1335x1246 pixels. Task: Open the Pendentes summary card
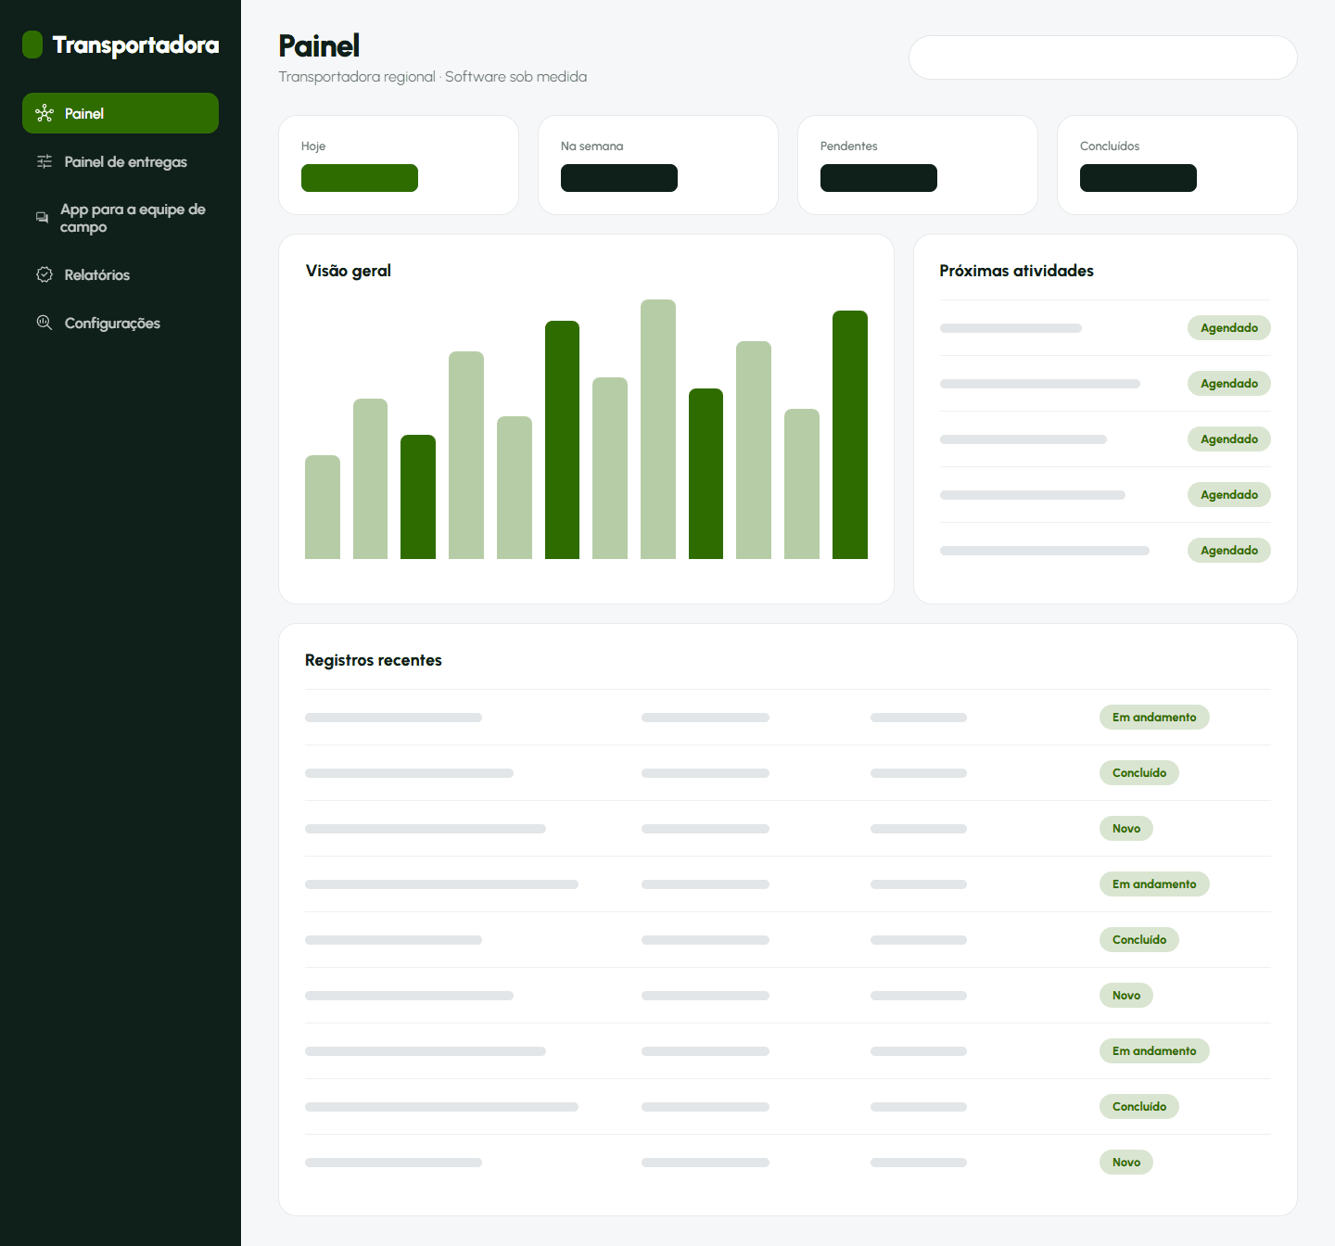click(x=918, y=165)
